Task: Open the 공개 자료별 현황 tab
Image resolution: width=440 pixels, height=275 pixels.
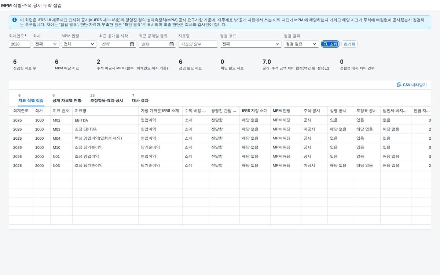Action: 67,100
